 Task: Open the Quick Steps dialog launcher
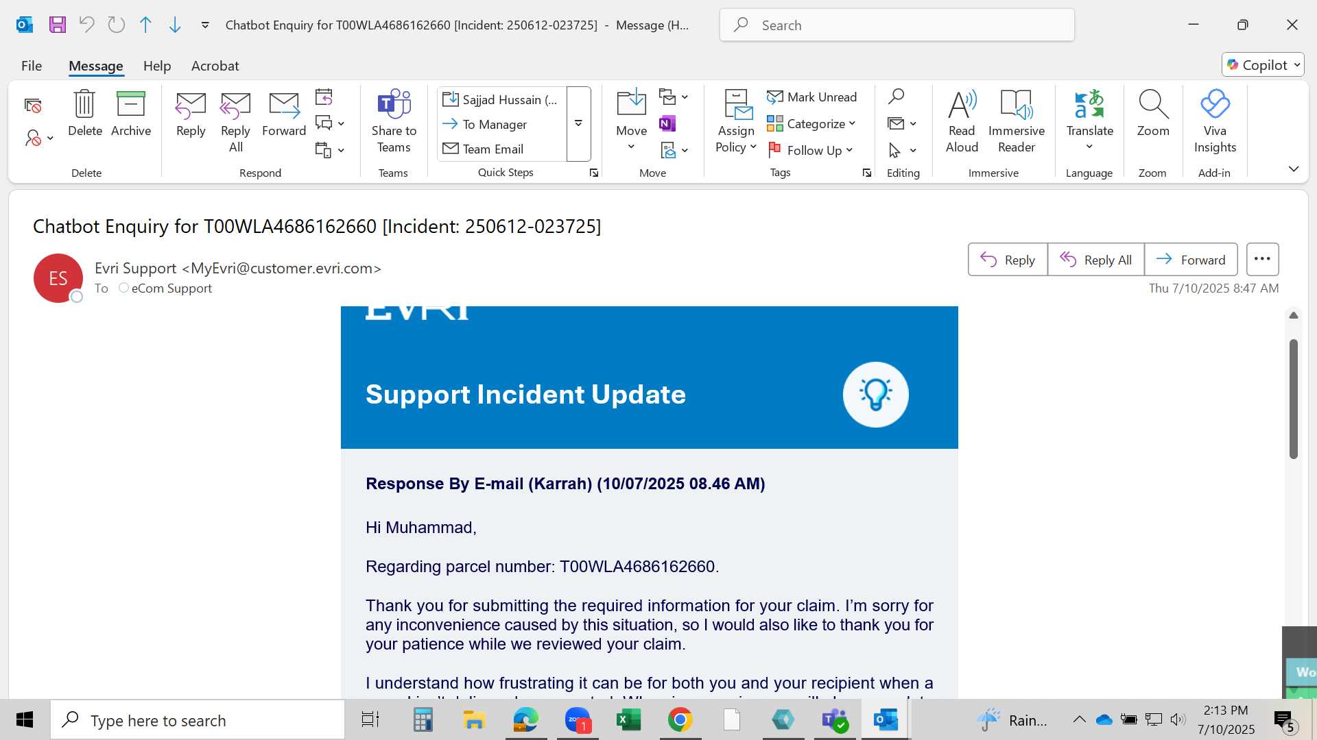(x=594, y=173)
